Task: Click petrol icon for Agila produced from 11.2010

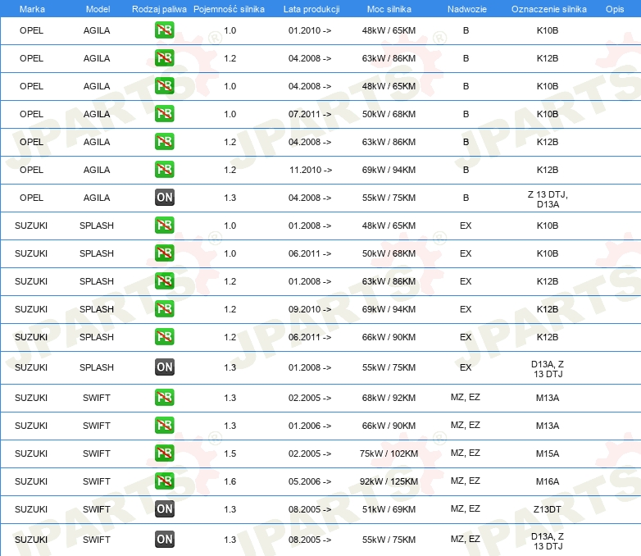Action: 165,170
